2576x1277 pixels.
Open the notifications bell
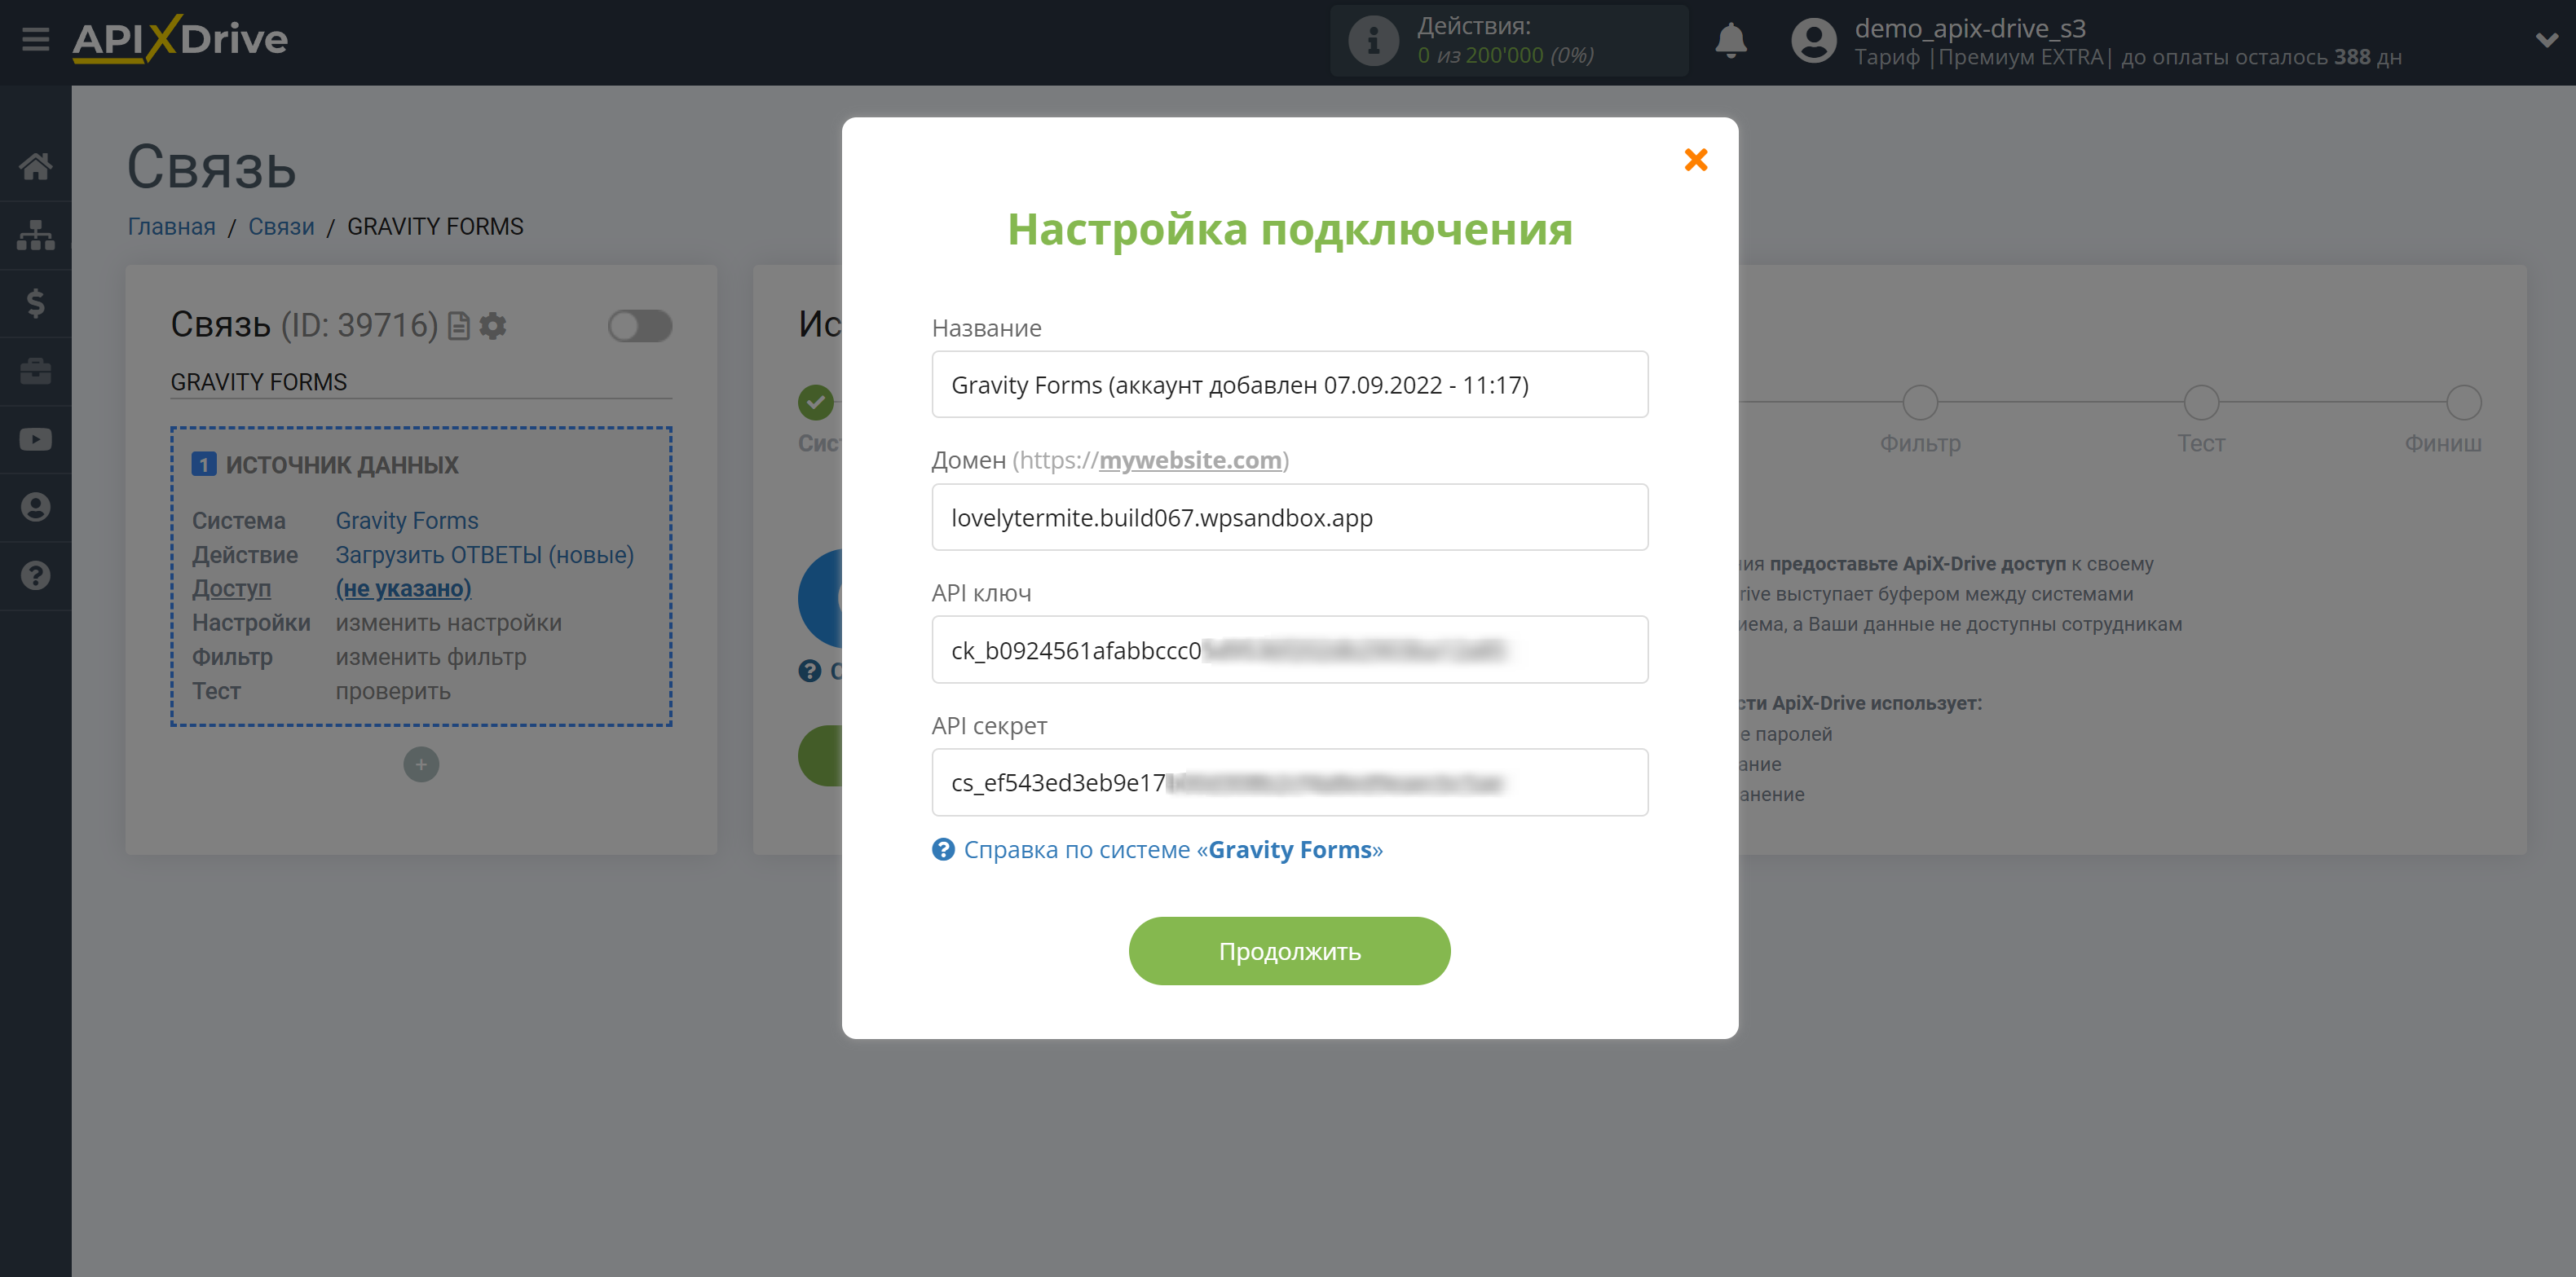click(x=1730, y=41)
